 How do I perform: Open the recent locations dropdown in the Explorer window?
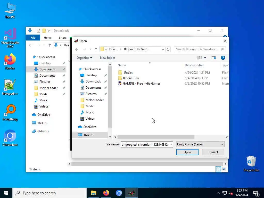pos(44,45)
